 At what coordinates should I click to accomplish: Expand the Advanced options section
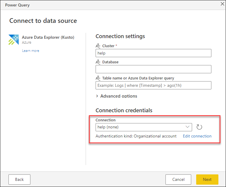coord(116,96)
